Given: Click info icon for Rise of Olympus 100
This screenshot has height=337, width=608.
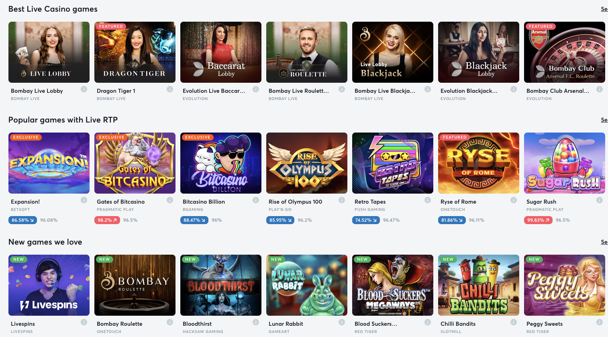Looking at the screenshot, I should 342,200.
